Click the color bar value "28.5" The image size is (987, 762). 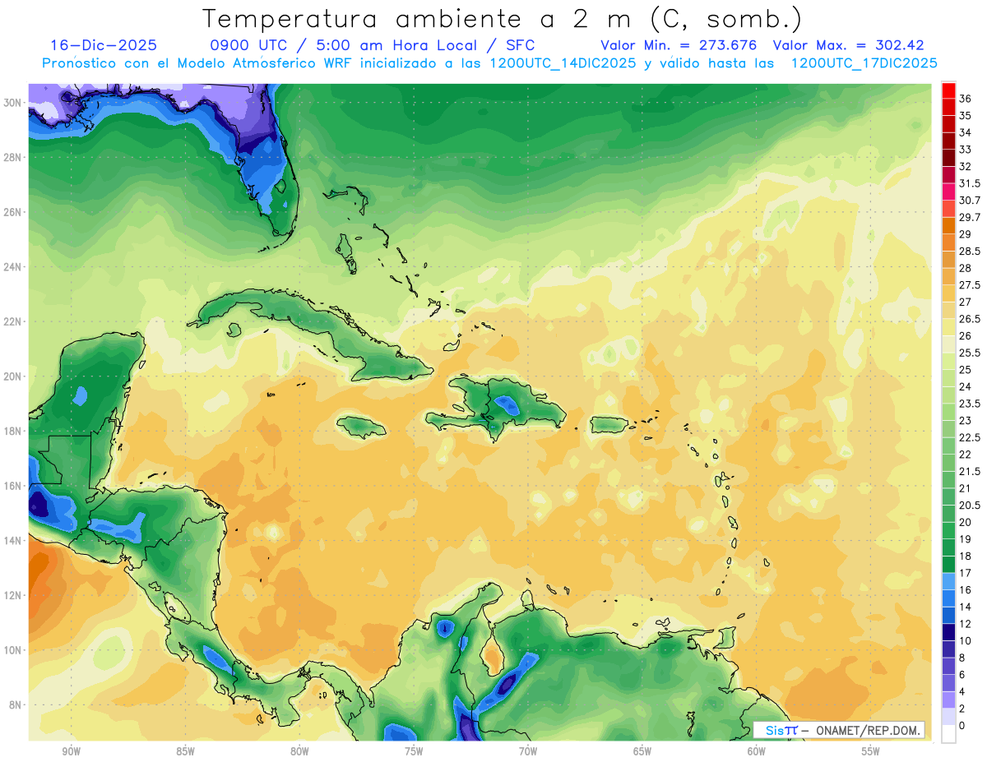(x=970, y=251)
